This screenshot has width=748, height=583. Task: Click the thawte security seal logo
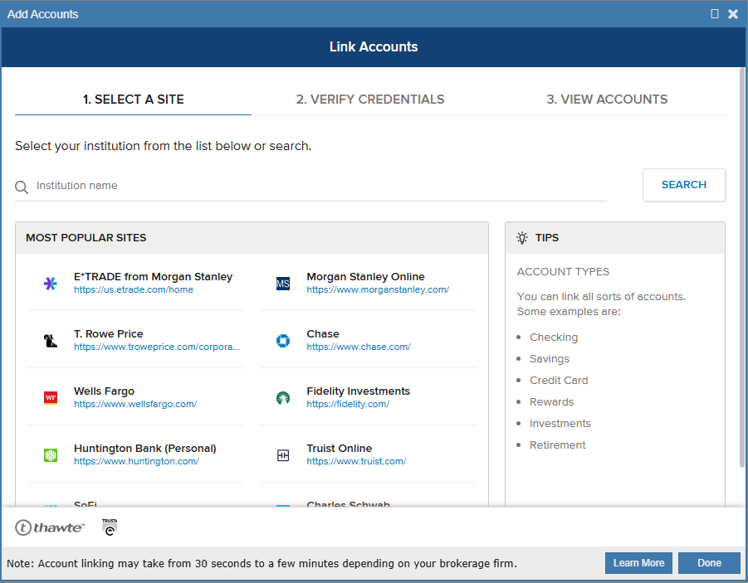(x=50, y=527)
